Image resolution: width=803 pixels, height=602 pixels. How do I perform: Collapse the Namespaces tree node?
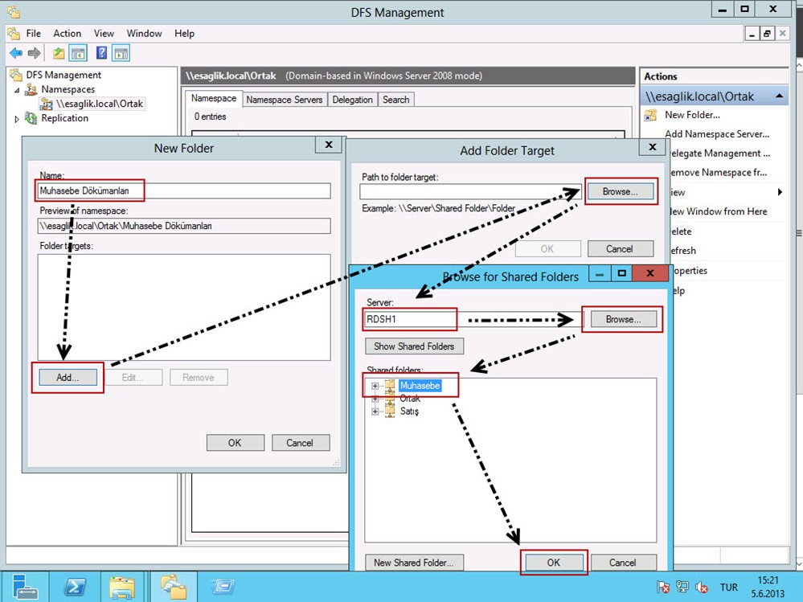[17, 90]
